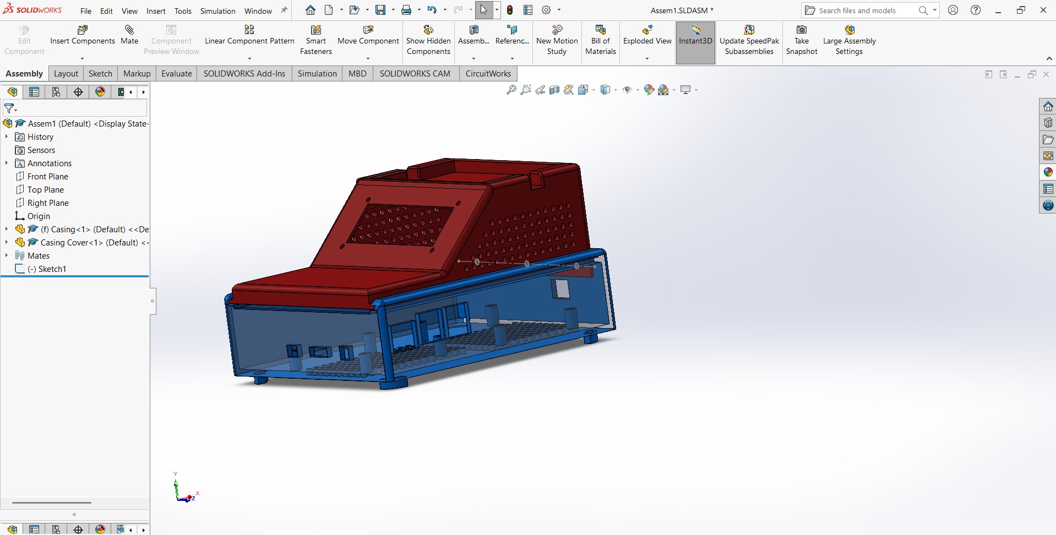Select Top Plane in the tree
Viewport: 1056px width, 535px height.
[46, 189]
